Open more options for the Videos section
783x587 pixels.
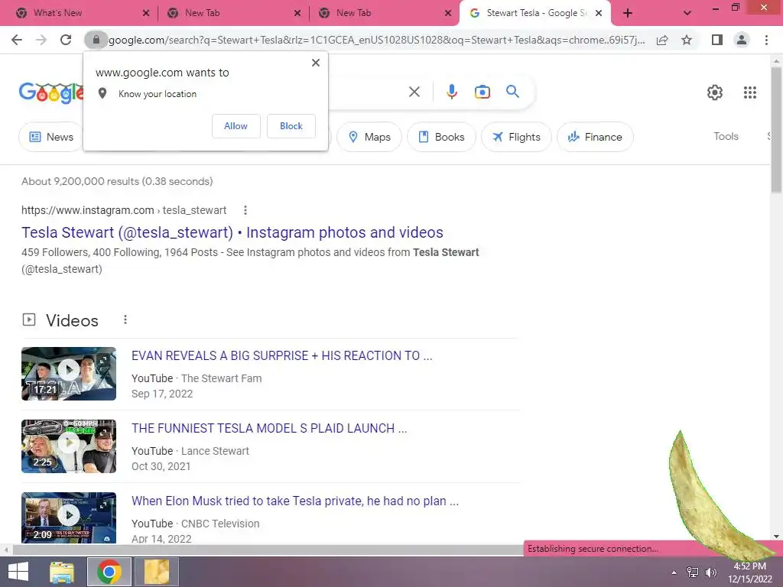125,319
